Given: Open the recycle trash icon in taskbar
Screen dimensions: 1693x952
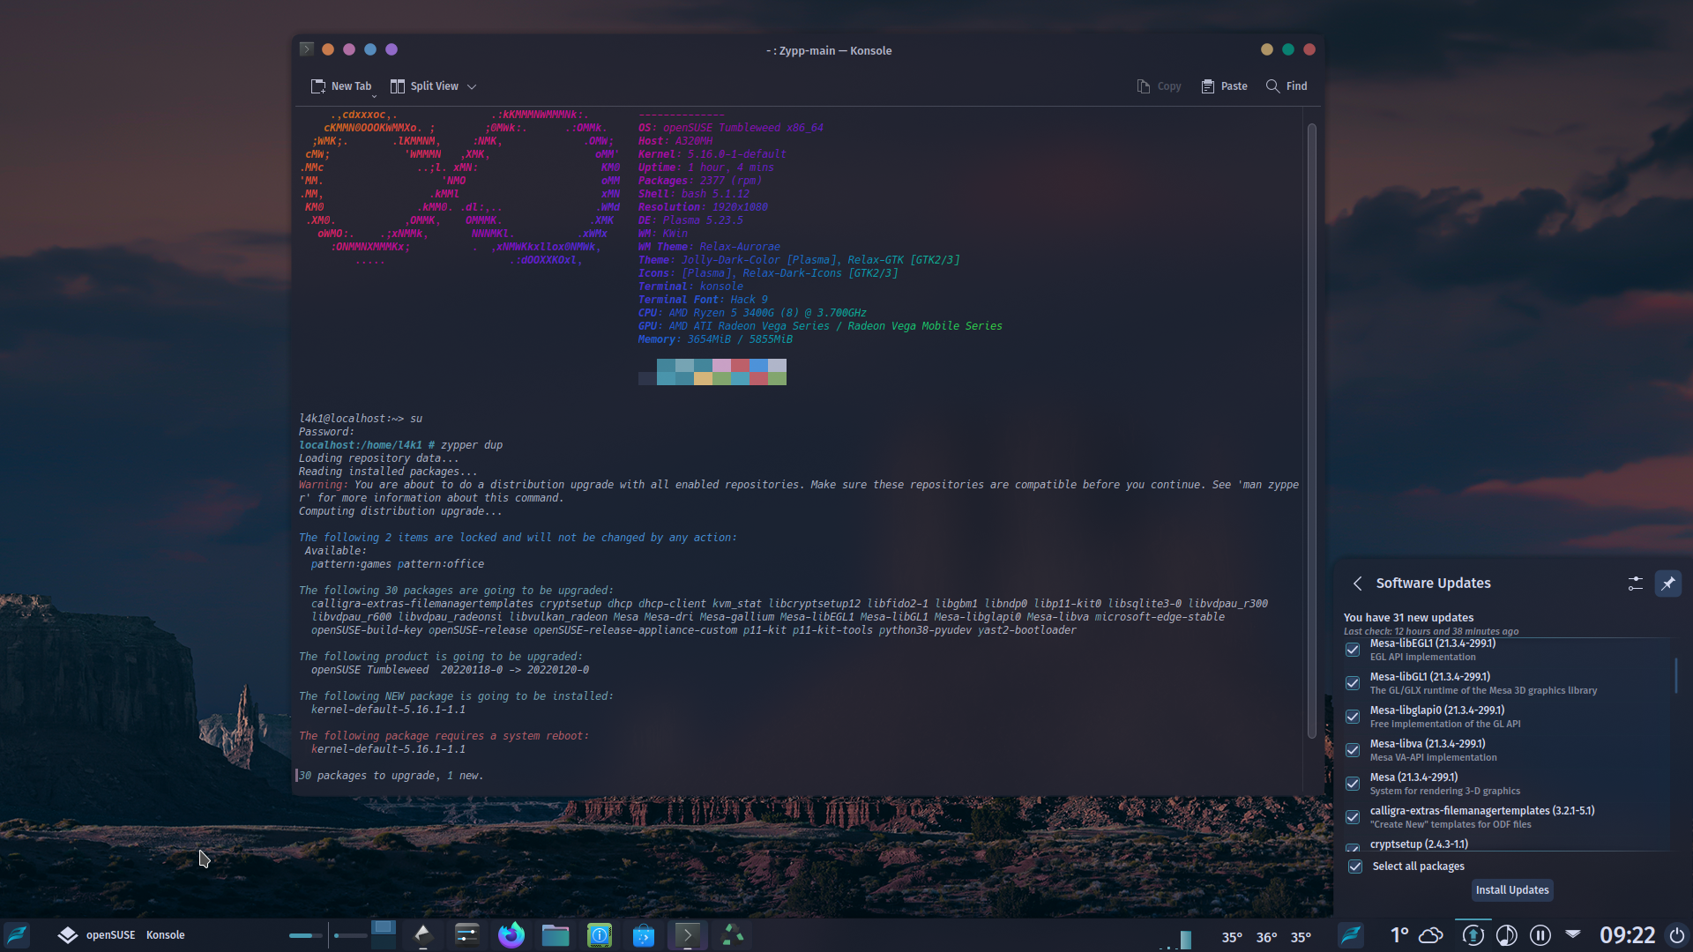Looking at the screenshot, I should pyautogui.click(x=733, y=935).
